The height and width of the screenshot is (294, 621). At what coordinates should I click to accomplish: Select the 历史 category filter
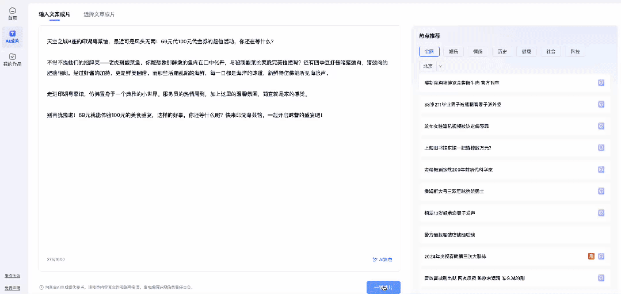[x=502, y=51]
